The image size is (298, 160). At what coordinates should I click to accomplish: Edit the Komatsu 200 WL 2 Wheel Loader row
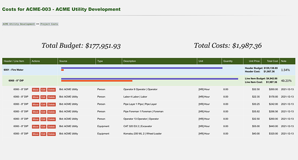[x=43, y=134]
